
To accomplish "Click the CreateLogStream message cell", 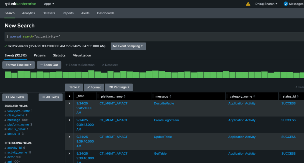I will pyautogui.click(x=166, y=120).
